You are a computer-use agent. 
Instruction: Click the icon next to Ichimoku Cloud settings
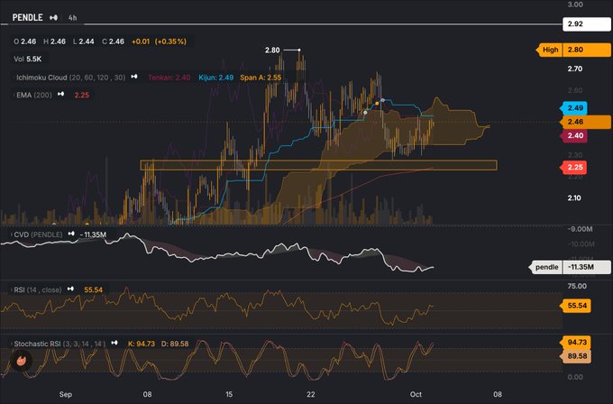134,77
